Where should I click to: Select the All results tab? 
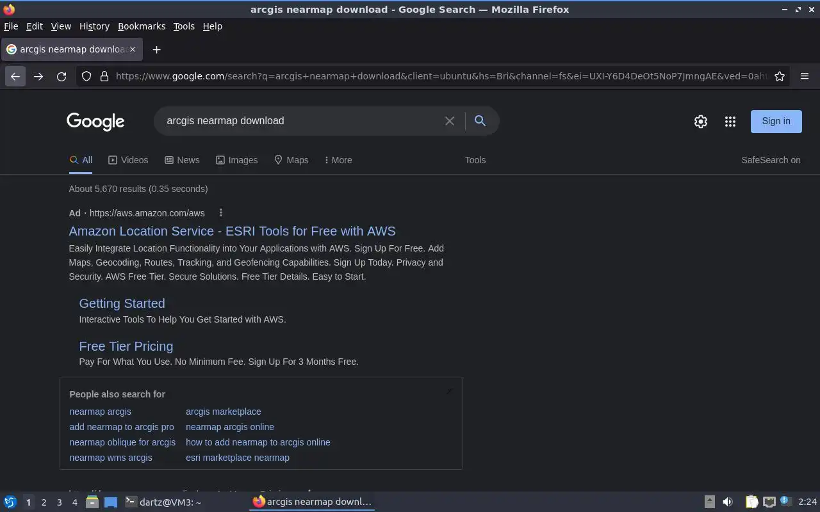point(81,160)
